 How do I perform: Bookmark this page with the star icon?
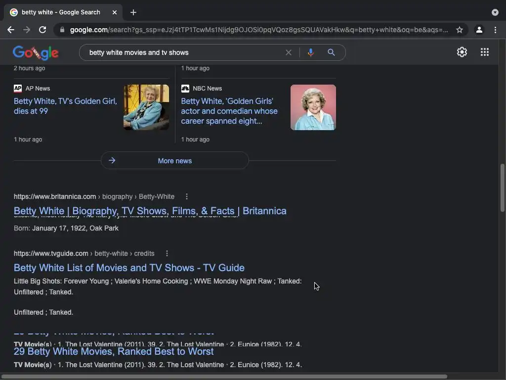click(460, 30)
